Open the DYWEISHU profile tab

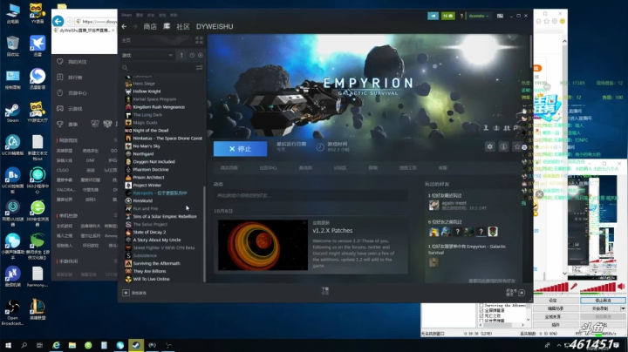215,26
